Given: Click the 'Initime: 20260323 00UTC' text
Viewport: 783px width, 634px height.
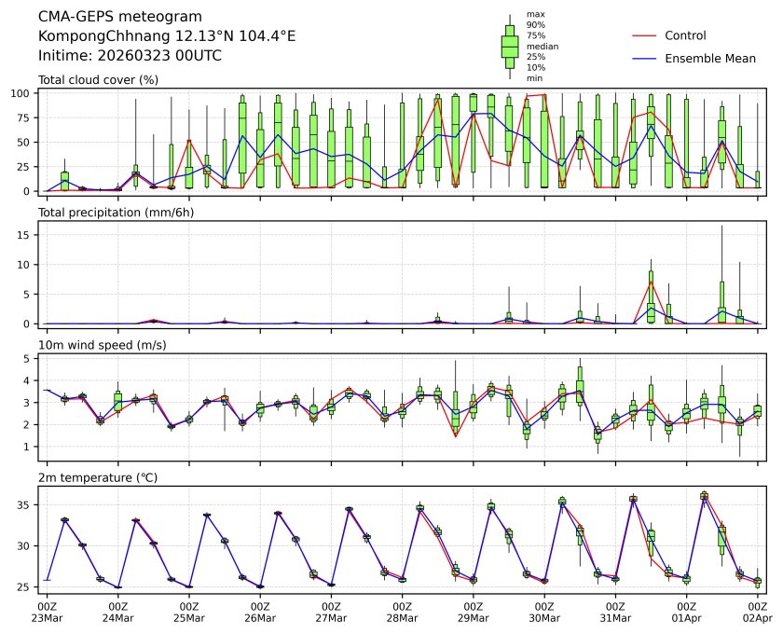Looking at the screenshot, I should 130,55.
